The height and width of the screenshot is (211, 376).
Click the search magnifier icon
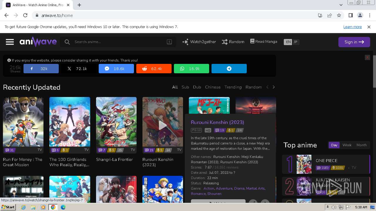(x=67, y=42)
